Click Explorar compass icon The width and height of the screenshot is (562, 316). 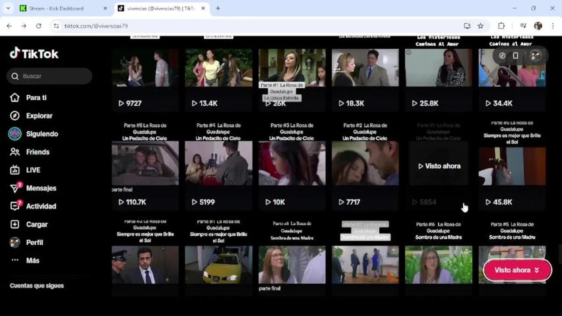tap(15, 115)
